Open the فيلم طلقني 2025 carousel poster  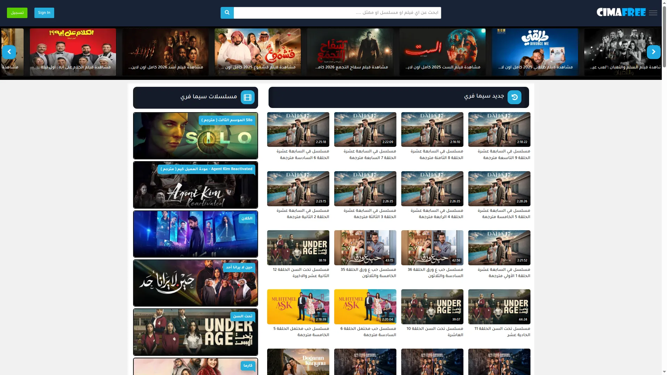(x=535, y=52)
